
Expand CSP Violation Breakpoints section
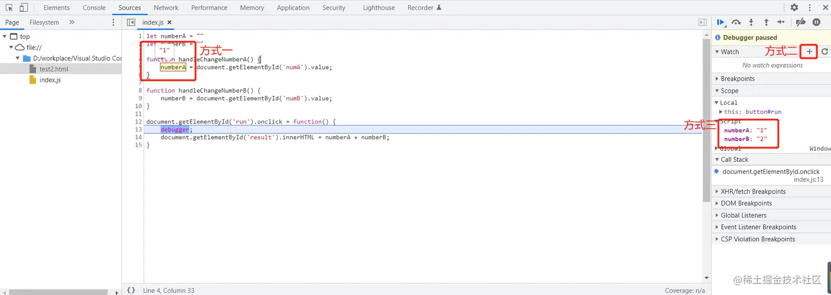pyautogui.click(x=717, y=239)
